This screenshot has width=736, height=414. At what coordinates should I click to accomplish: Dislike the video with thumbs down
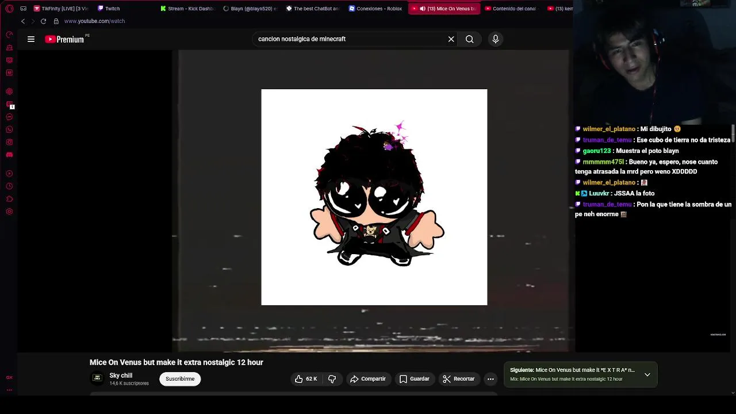pyautogui.click(x=332, y=379)
